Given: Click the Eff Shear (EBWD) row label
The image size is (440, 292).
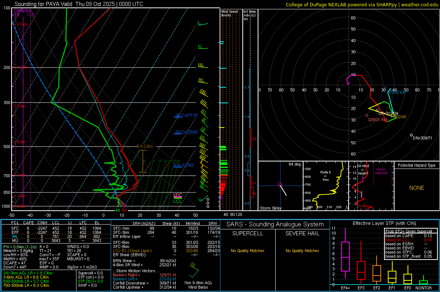Looking at the screenshot, I should point(129,255).
